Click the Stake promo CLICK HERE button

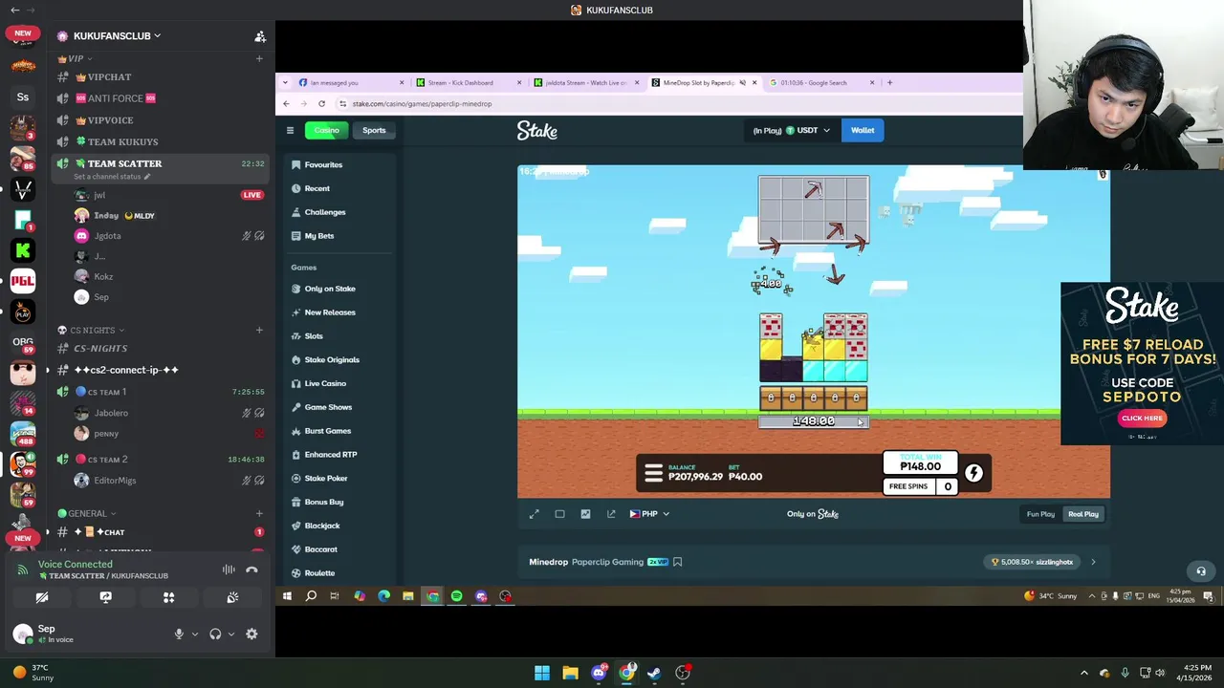[1142, 418]
